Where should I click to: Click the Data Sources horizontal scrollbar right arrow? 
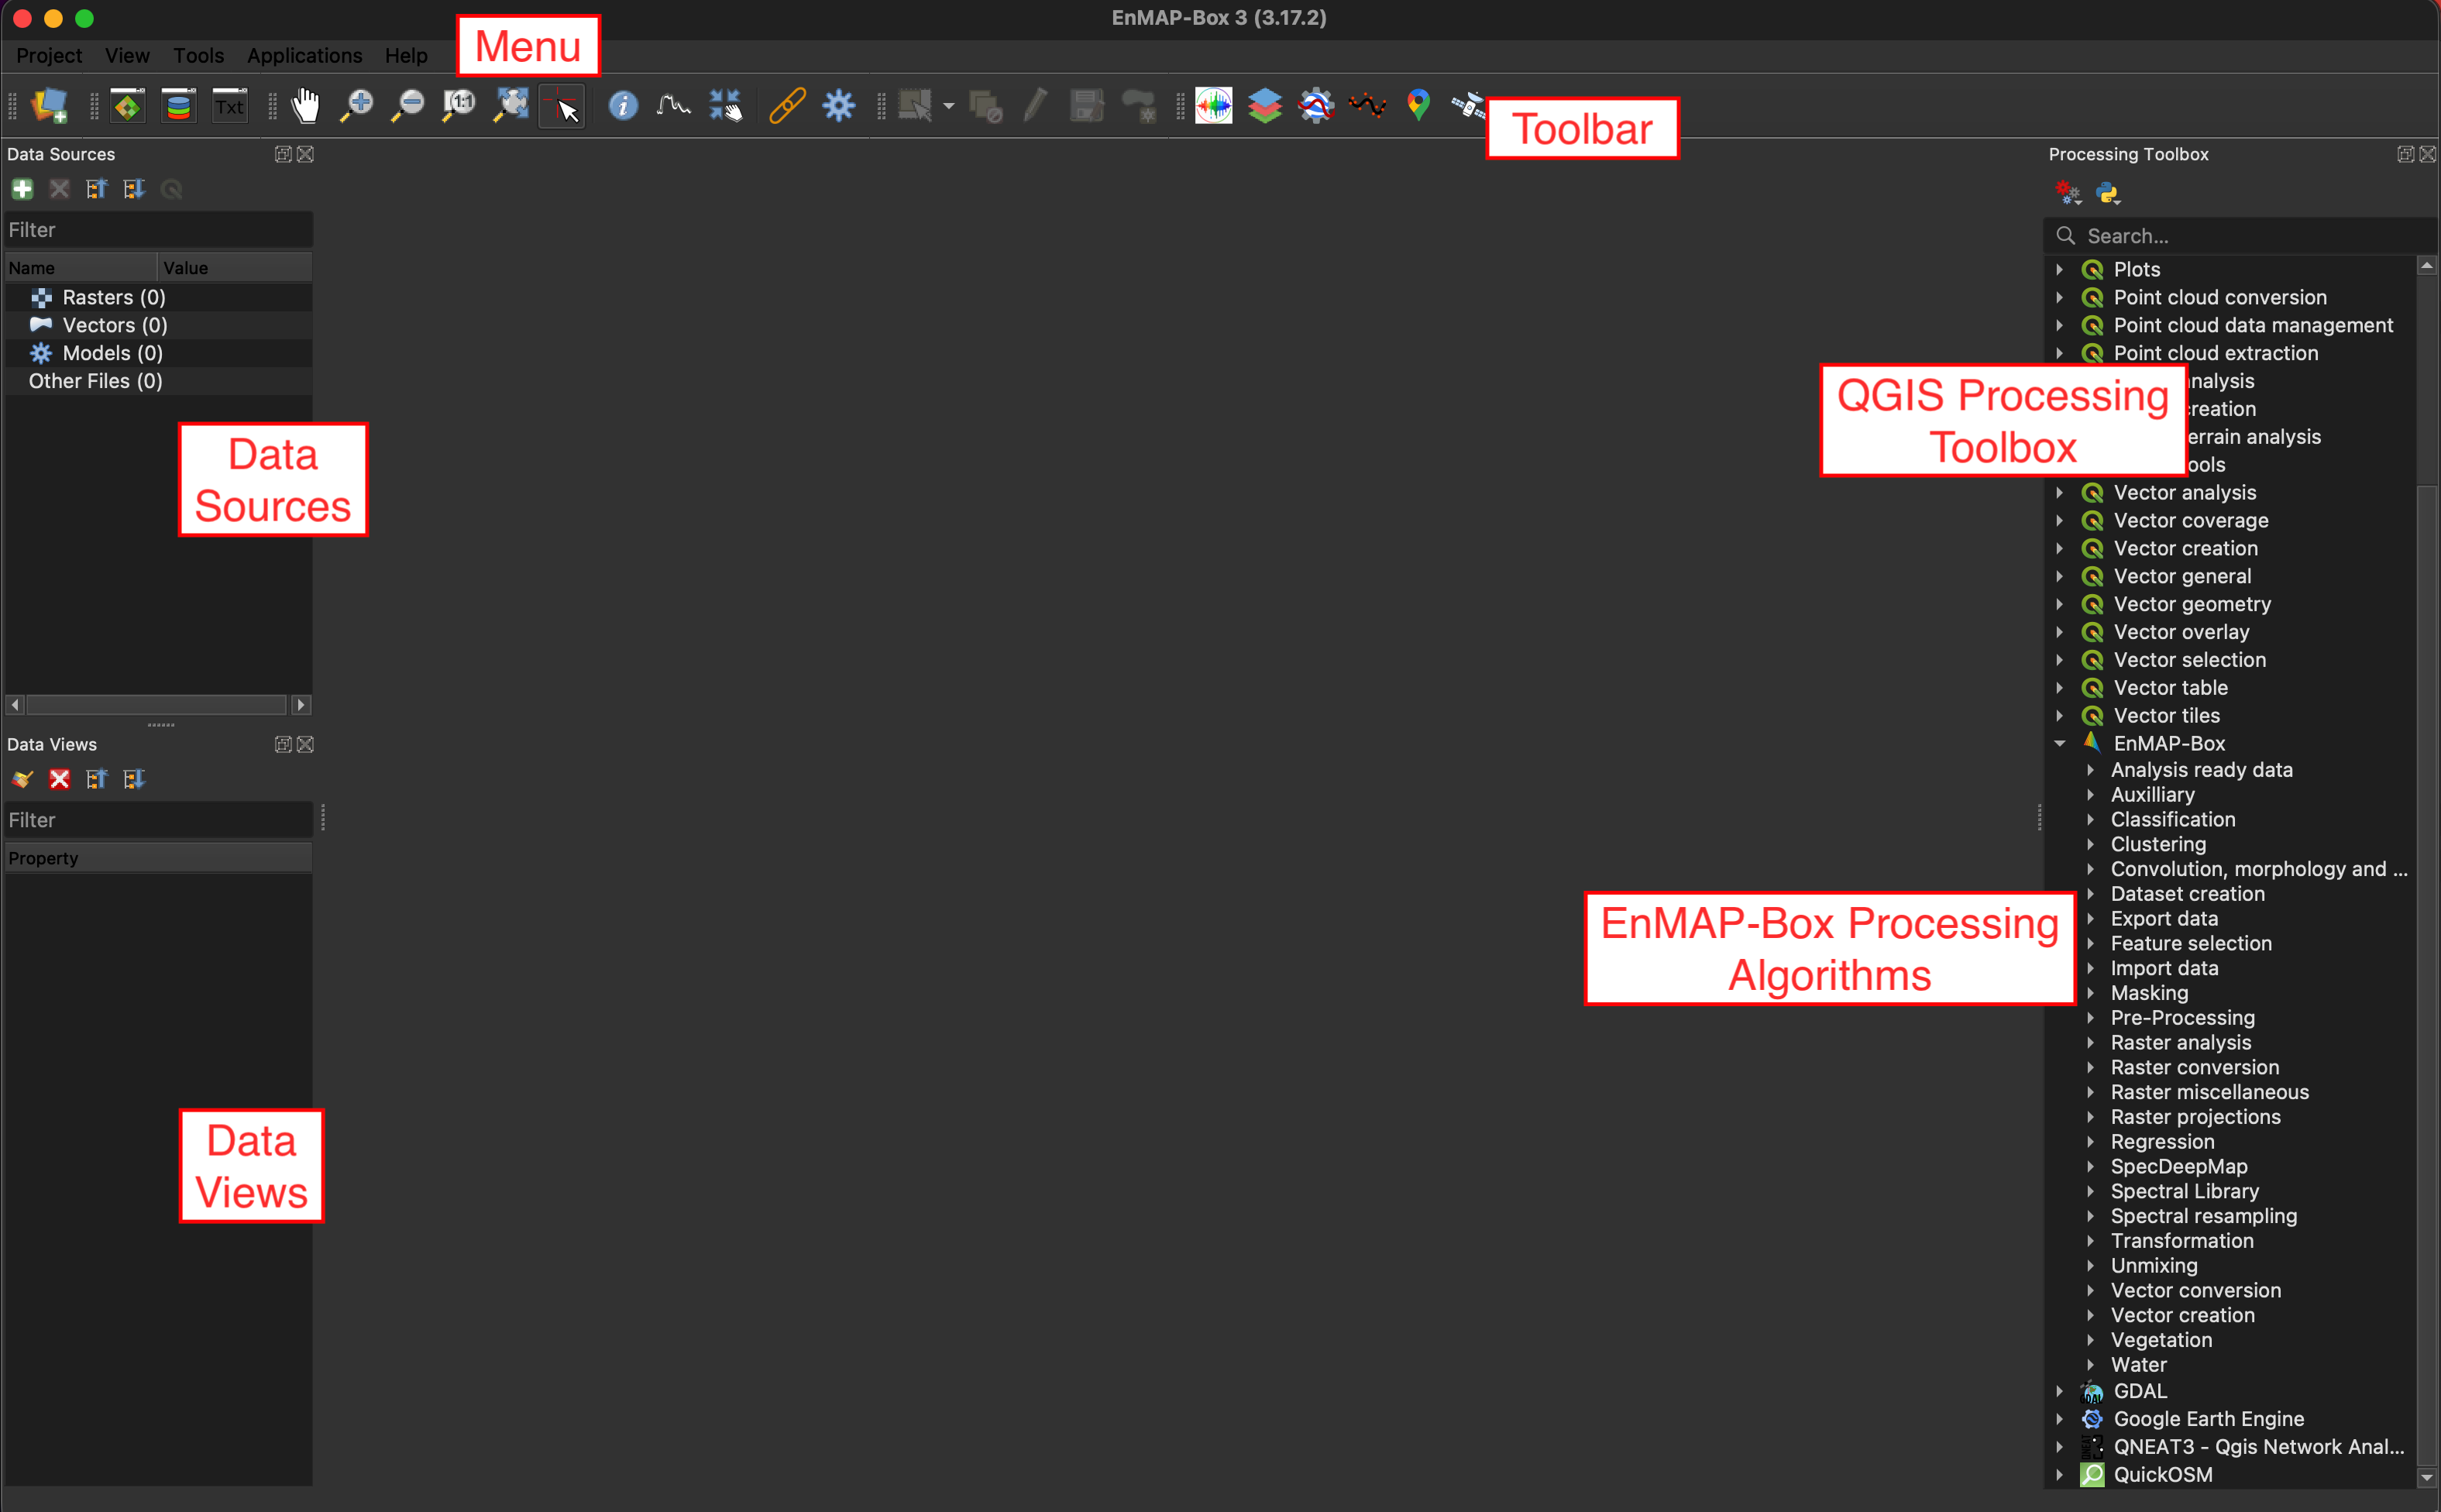pos(301,705)
